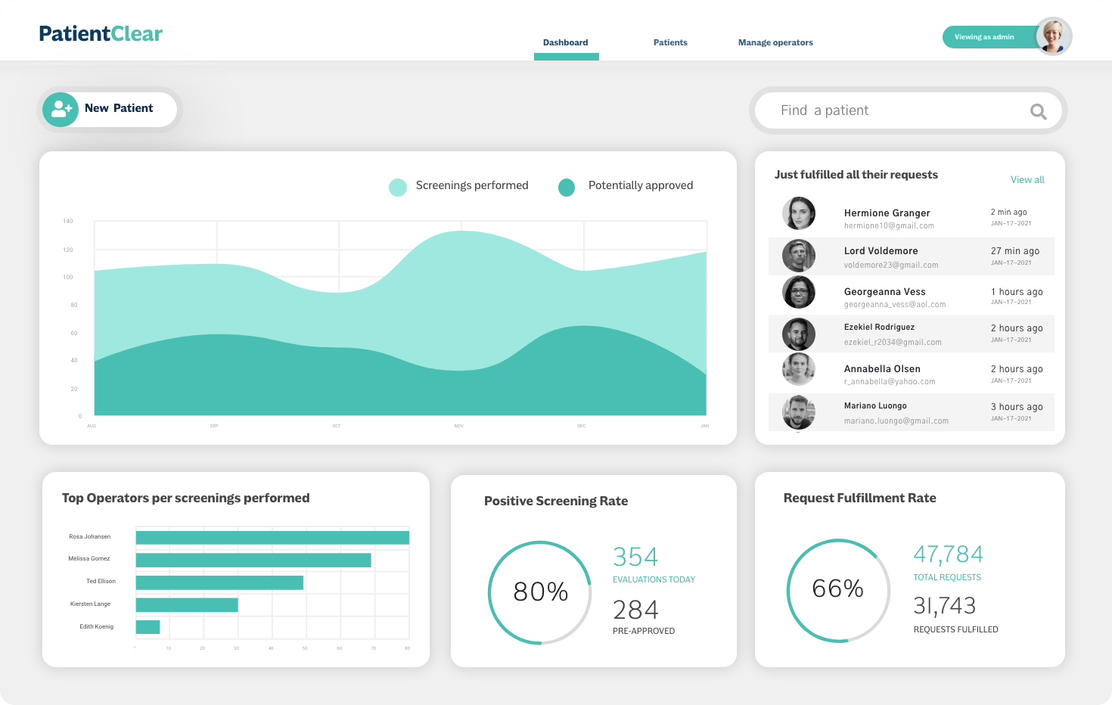Open the Patients tab
This screenshot has width=1112, height=705.
coord(670,43)
